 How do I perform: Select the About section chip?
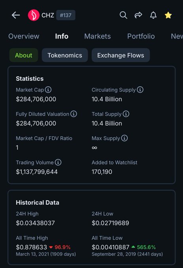pos(24,55)
